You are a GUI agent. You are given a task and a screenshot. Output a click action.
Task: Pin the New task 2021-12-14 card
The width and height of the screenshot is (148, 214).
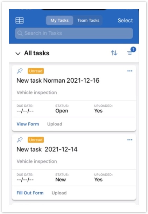20,140
